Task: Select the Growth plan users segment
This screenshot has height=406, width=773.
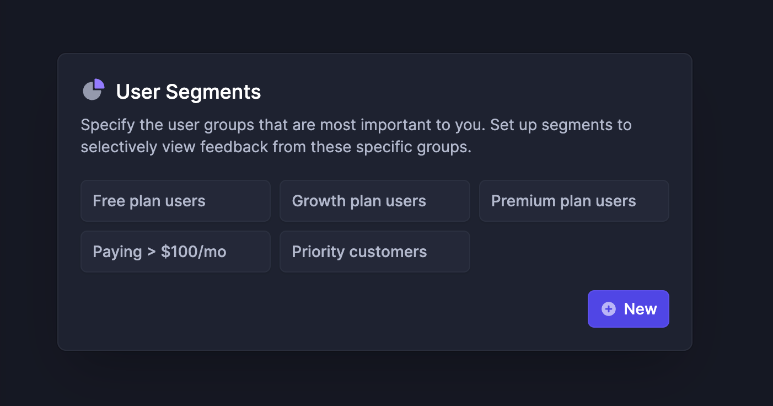Action: (374, 201)
